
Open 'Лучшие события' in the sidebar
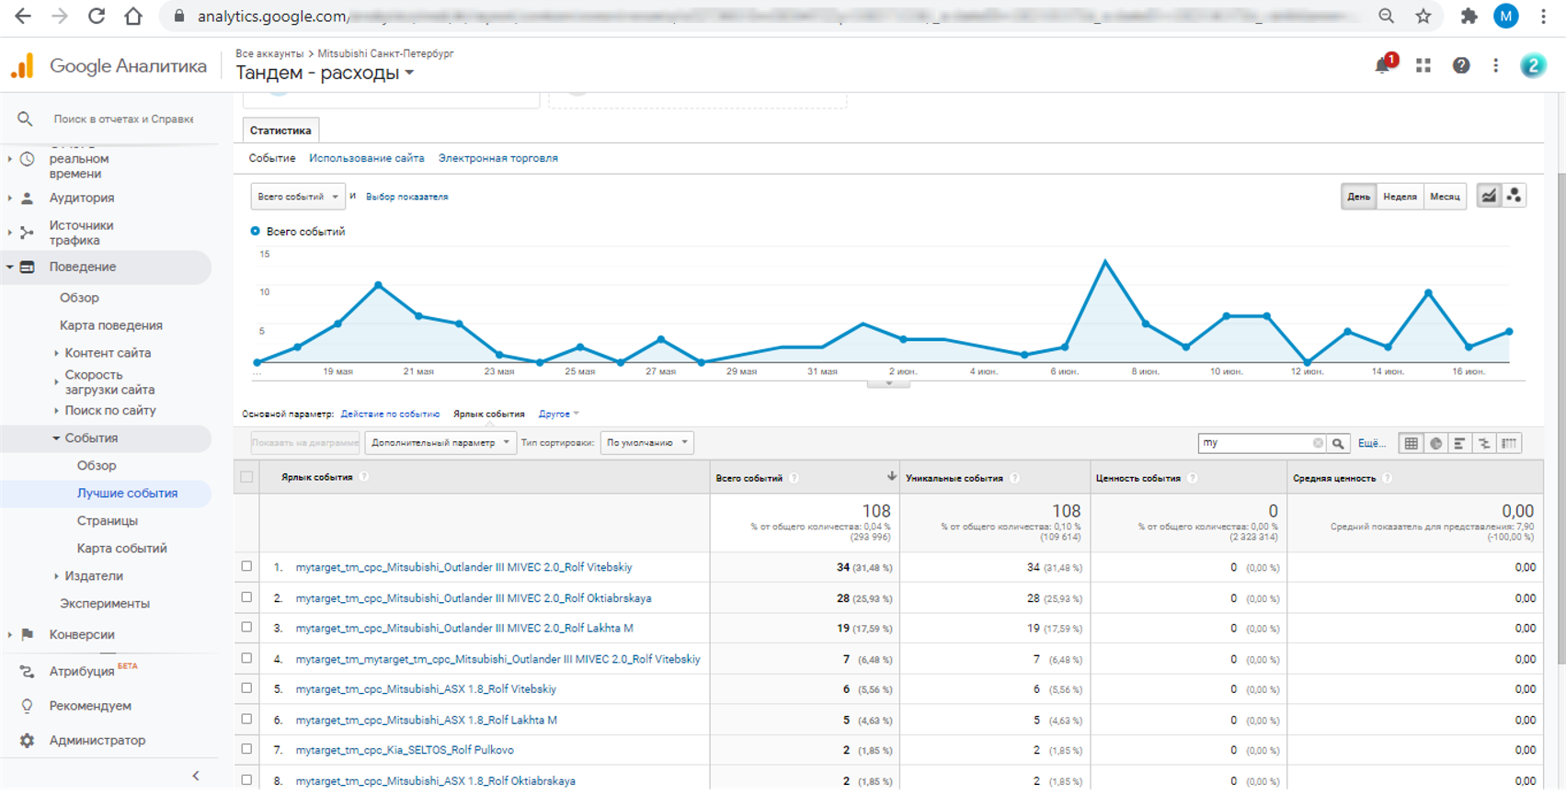(x=127, y=494)
